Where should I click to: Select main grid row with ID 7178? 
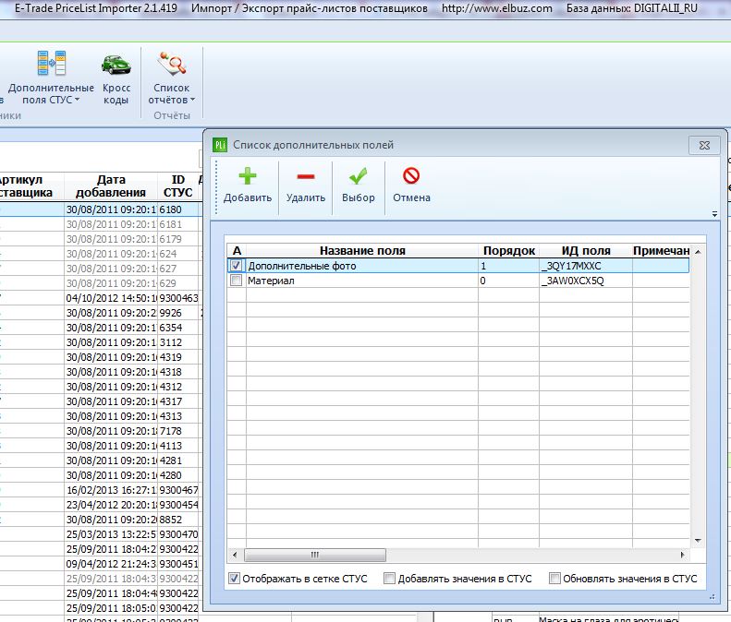pyautogui.click(x=101, y=431)
